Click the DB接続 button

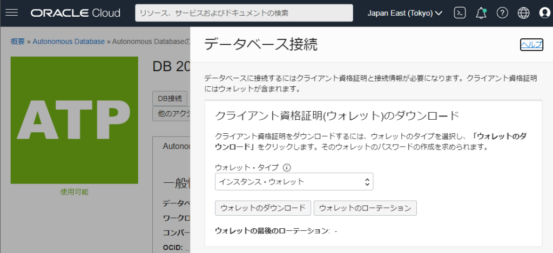point(170,98)
